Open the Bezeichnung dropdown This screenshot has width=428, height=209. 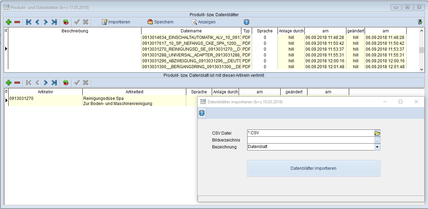coord(377,147)
